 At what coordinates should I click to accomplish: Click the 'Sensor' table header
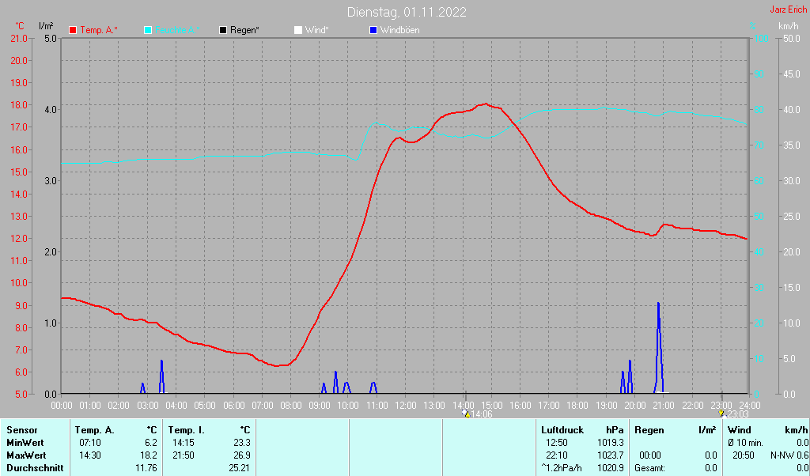click(x=22, y=430)
